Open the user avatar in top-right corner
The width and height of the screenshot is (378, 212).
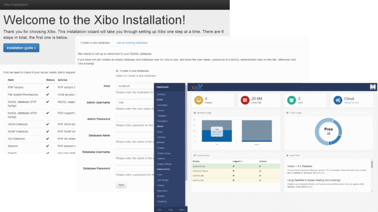point(373,87)
